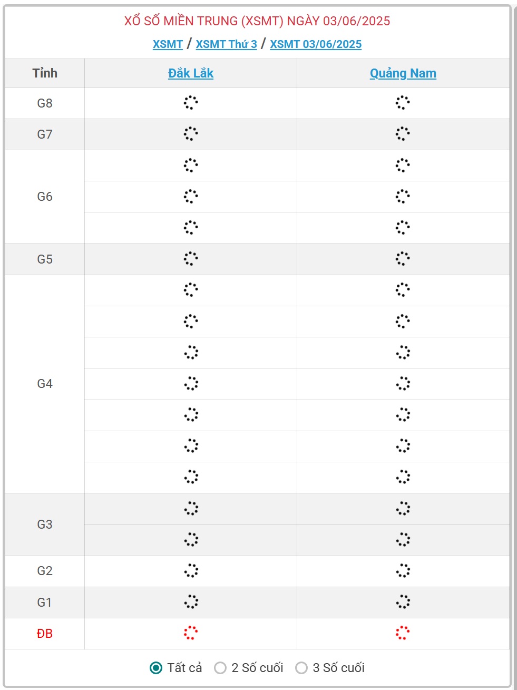
Task: Click the G4 row label
Action: [45, 384]
